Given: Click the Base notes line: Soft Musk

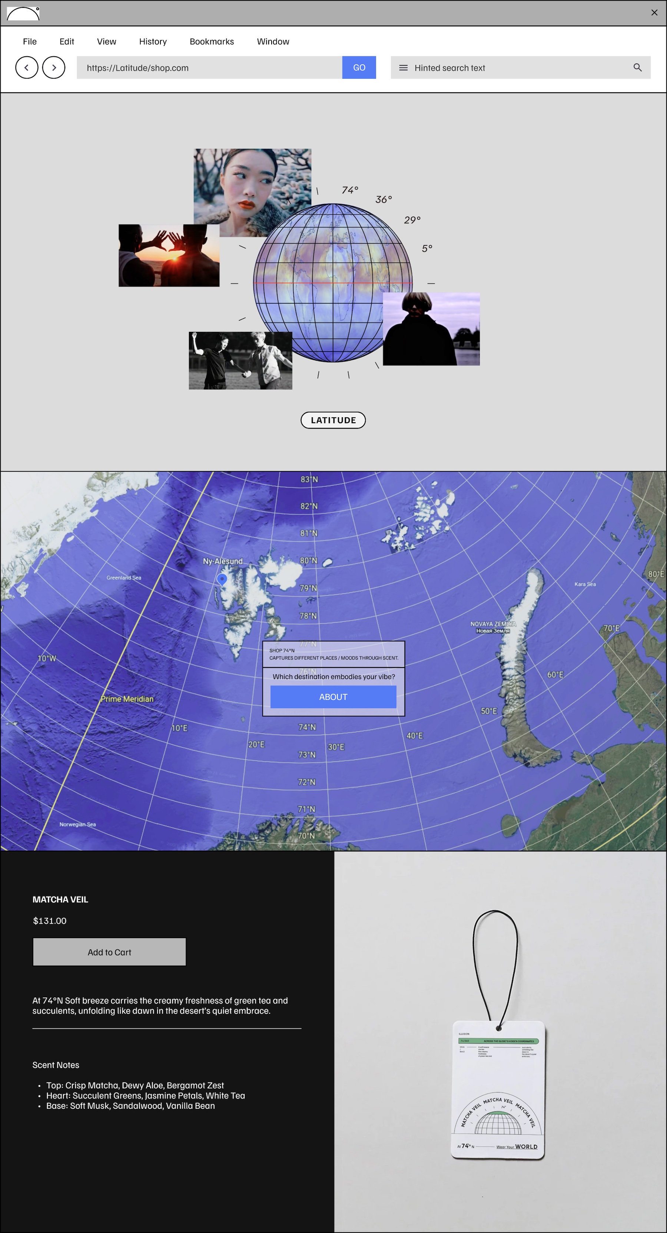Looking at the screenshot, I should coord(130,1106).
